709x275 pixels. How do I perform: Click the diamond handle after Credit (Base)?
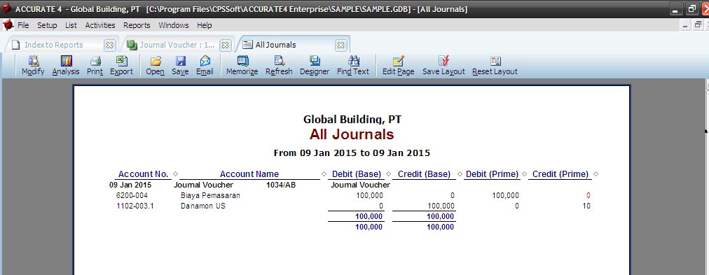point(460,174)
